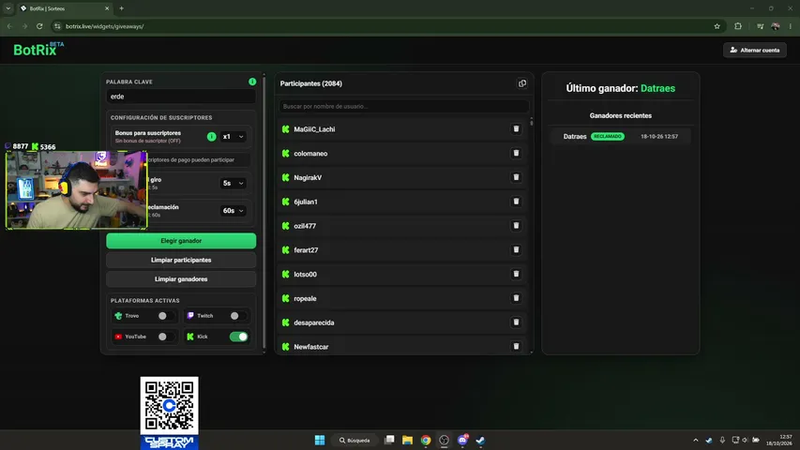Click the BotRix logo
The image size is (800, 450).
pos(38,50)
